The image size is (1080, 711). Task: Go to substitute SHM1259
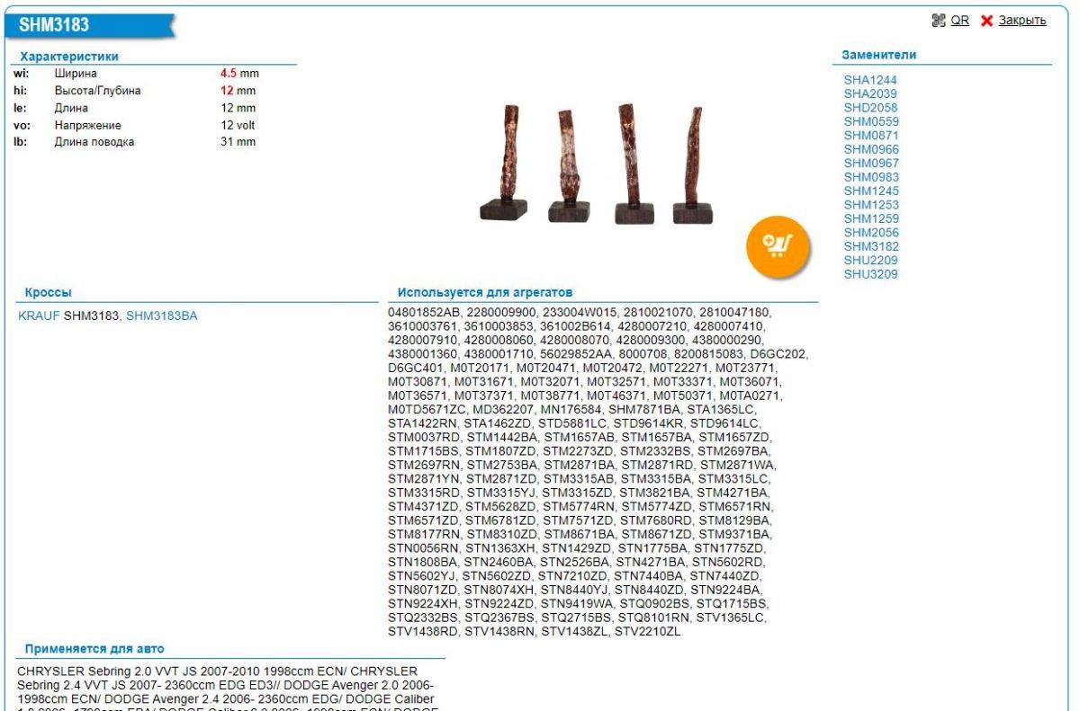[x=870, y=218]
